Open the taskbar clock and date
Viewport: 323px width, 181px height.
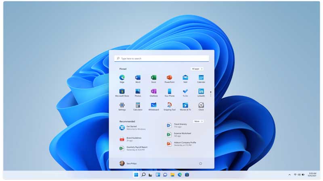click(312, 175)
